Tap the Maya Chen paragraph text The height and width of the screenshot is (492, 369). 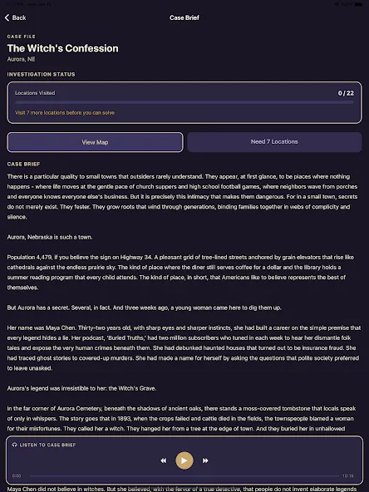[184, 348]
